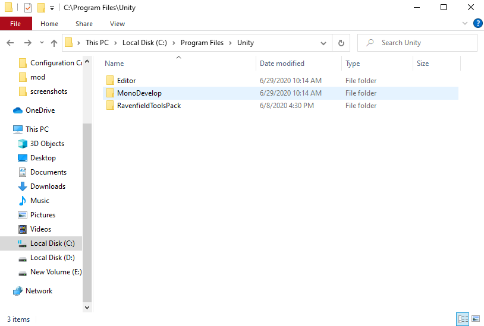Select the RavenfieldToolsPack folder icon
Screen dimensions: 484x326
coord(110,106)
